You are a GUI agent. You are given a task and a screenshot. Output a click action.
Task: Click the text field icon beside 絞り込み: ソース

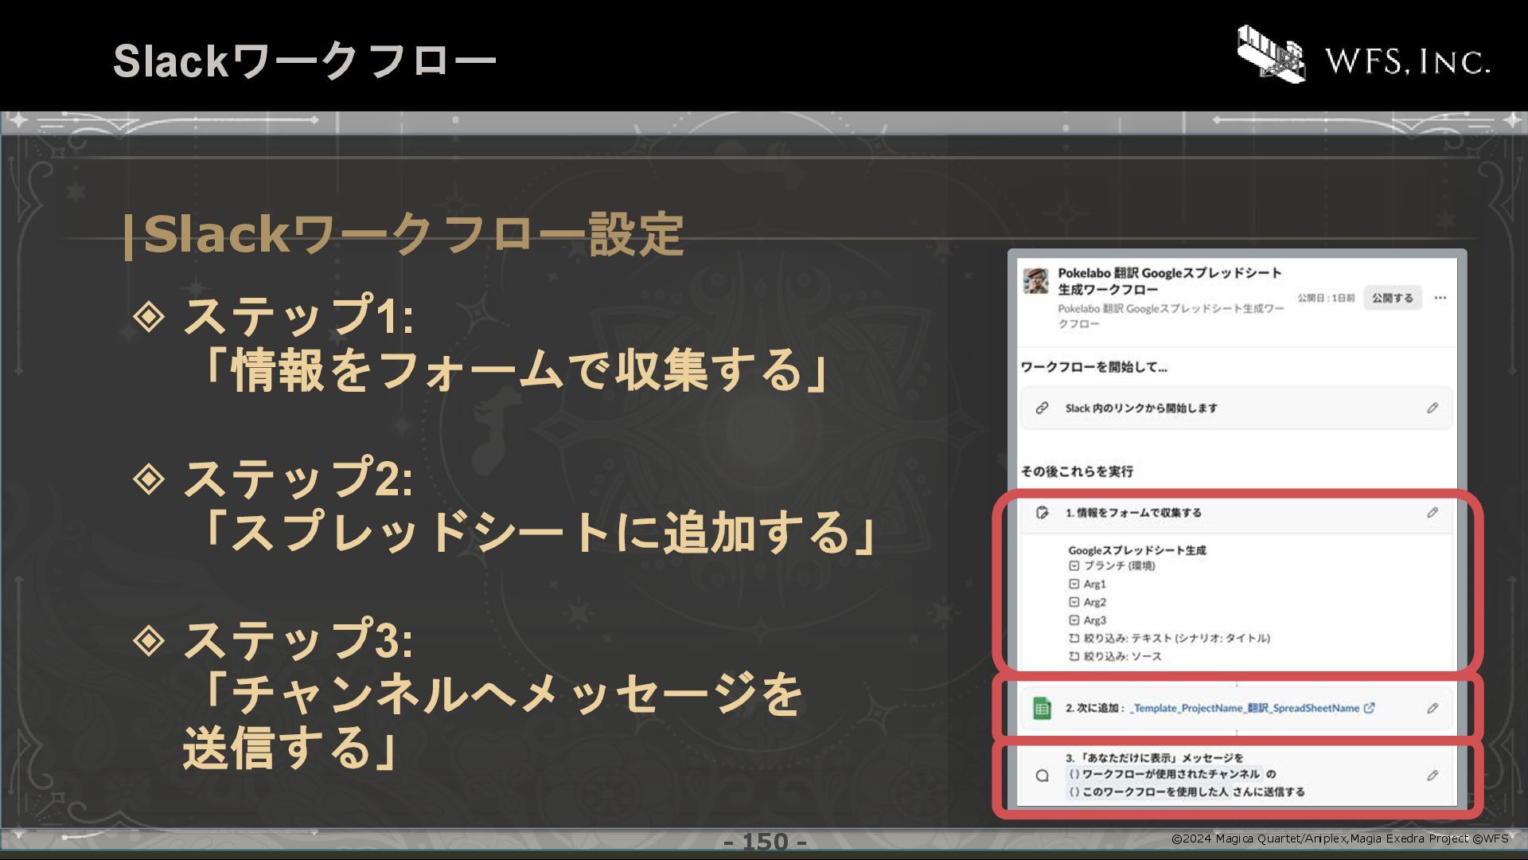tap(1074, 656)
